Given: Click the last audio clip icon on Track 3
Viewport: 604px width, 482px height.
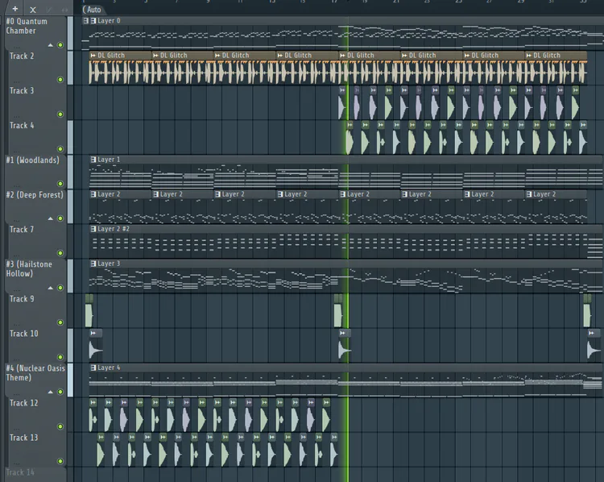Looking at the screenshot, I should (576, 89).
